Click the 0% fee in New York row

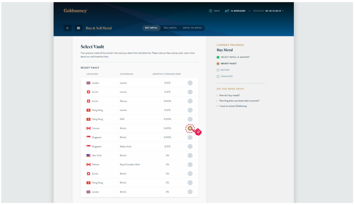click(167, 155)
